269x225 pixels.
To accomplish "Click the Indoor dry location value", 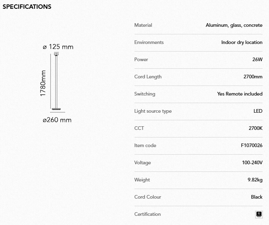I will [x=242, y=42].
